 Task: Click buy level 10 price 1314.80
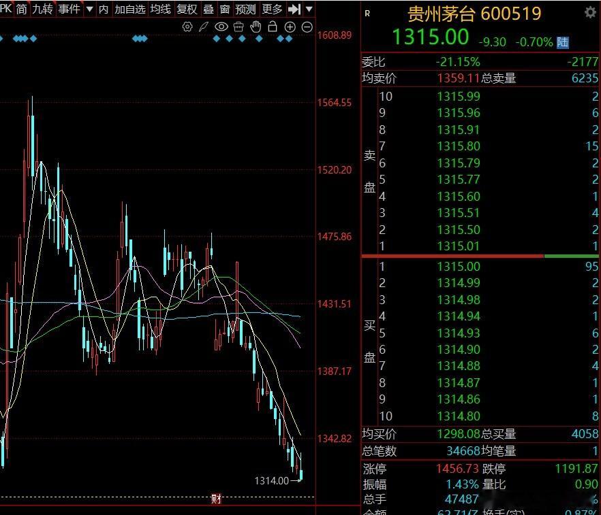click(x=459, y=416)
